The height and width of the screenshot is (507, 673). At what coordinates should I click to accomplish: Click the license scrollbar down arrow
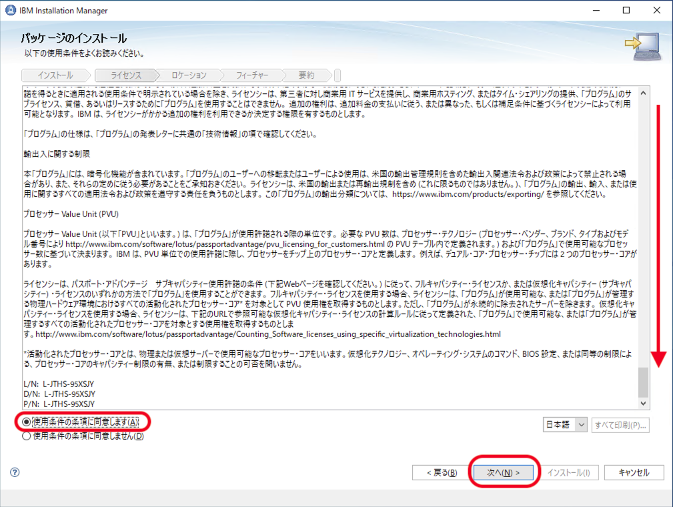click(x=643, y=403)
